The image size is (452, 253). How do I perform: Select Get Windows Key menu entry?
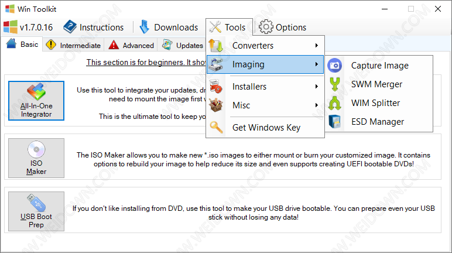[x=265, y=127]
